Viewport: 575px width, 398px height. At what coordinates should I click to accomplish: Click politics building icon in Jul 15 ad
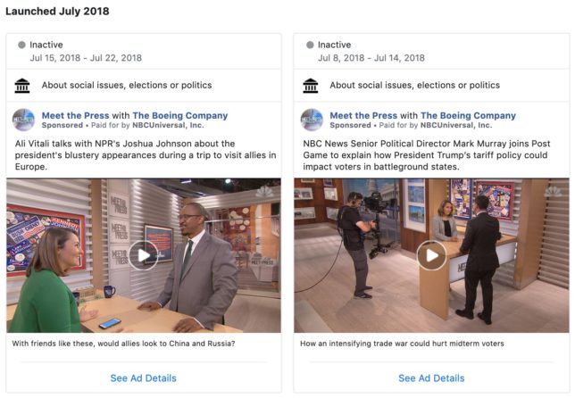[22, 86]
